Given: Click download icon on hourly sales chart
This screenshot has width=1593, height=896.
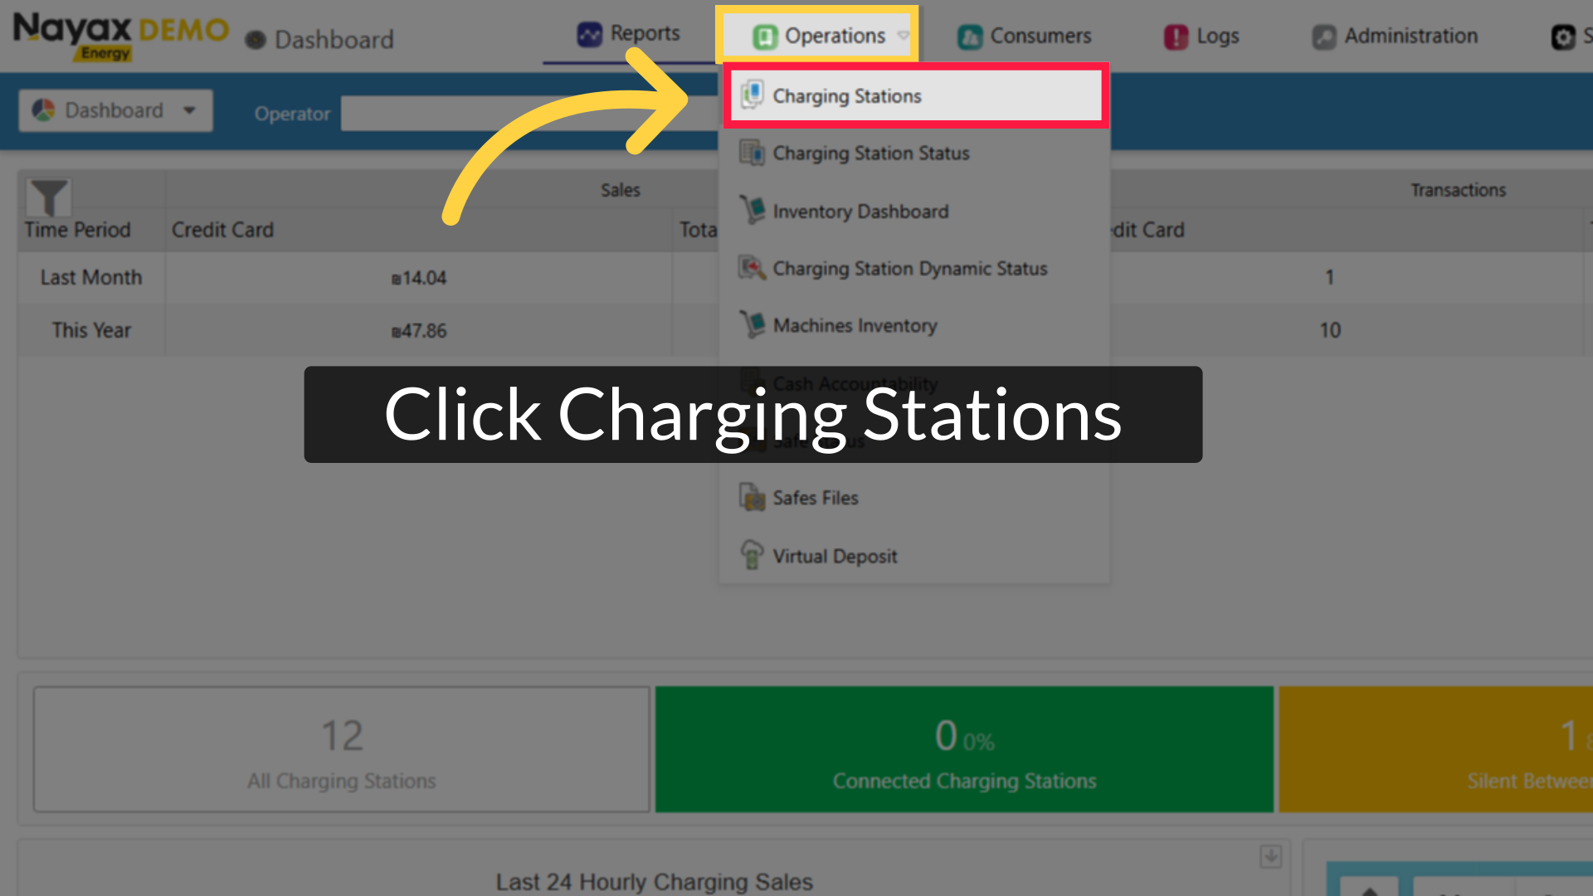Looking at the screenshot, I should coord(1270,856).
